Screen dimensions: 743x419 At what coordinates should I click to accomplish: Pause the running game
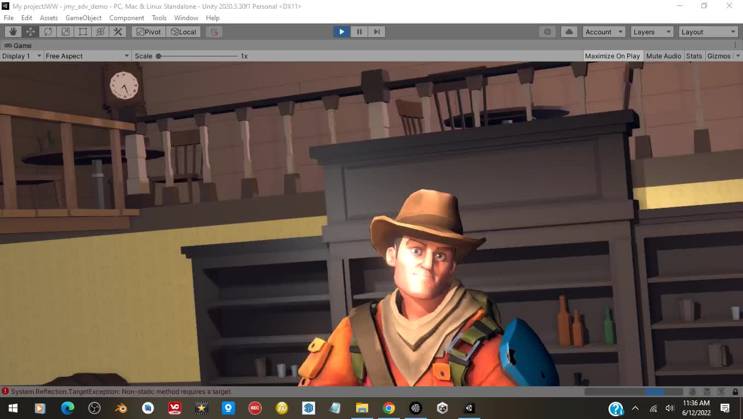pyautogui.click(x=359, y=32)
